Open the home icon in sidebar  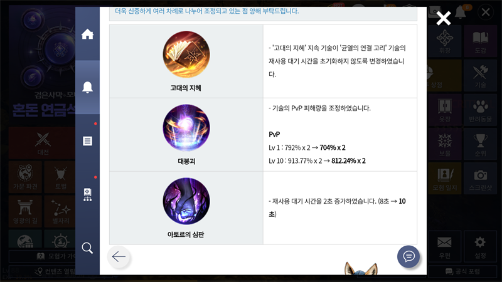pyautogui.click(x=87, y=34)
